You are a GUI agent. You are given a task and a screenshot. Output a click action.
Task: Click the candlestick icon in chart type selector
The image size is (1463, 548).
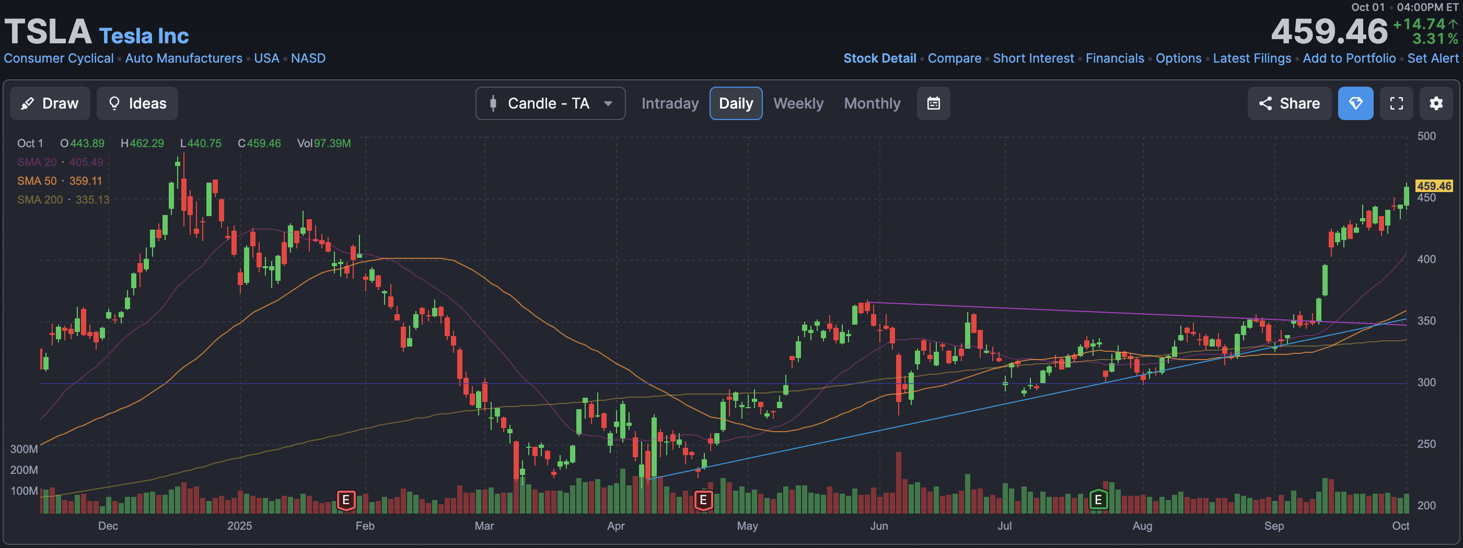pos(493,103)
